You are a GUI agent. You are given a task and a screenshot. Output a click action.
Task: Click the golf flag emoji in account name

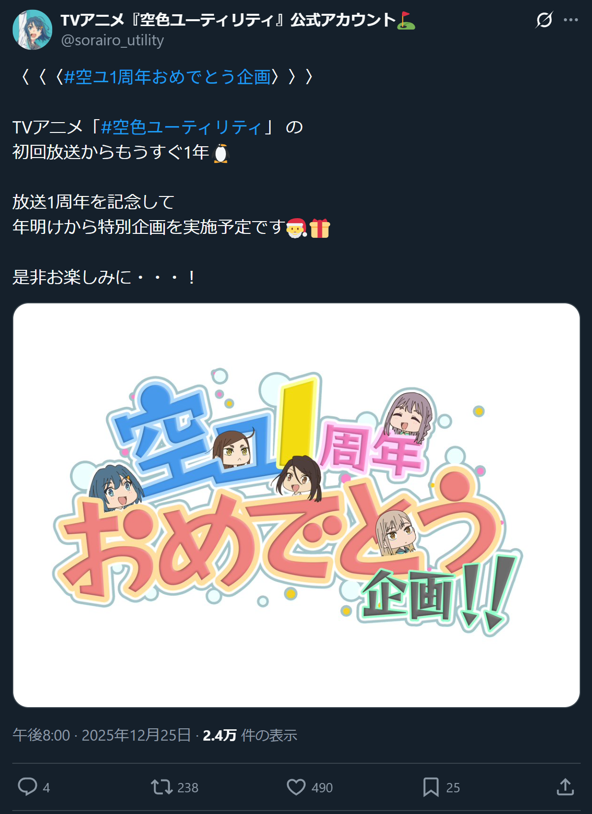click(x=406, y=20)
